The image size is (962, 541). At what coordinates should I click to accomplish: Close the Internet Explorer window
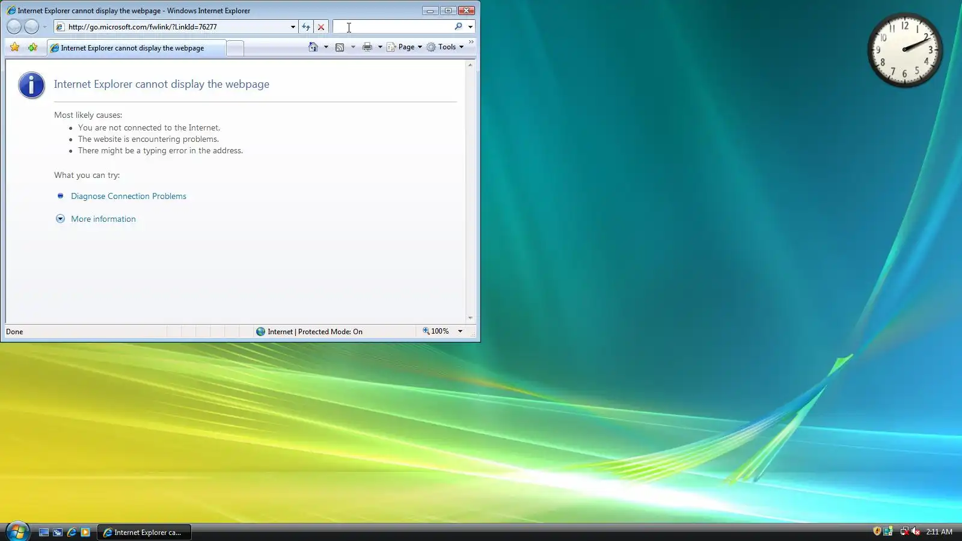coord(467,10)
